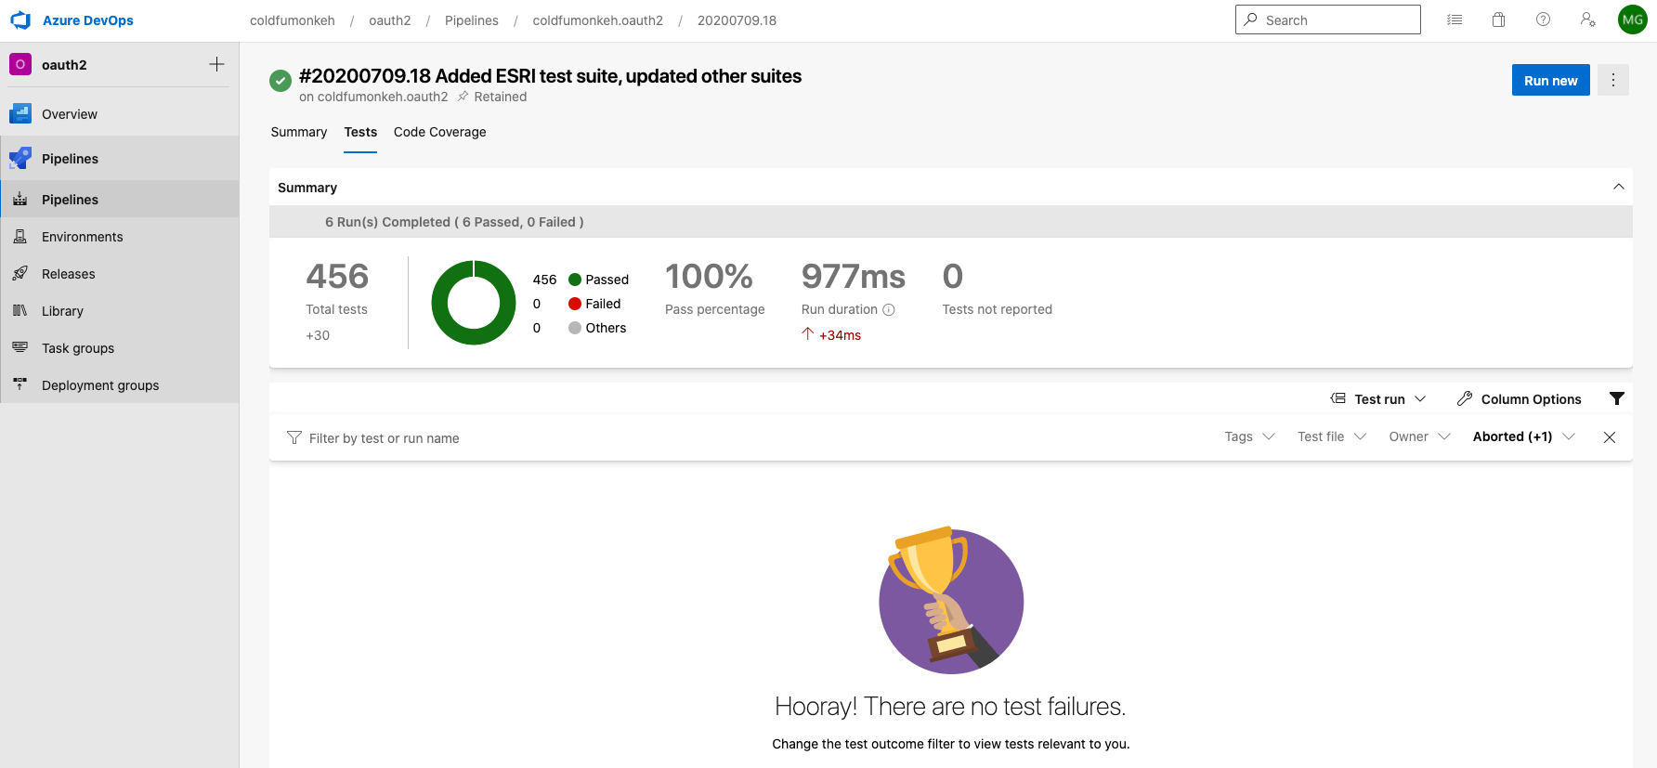Collapse the Summary section
This screenshot has height=768, width=1657.
point(1618,187)
